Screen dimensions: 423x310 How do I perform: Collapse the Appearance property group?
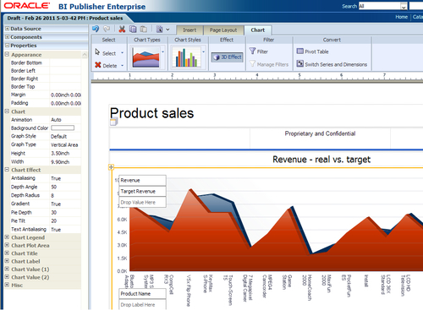[x=7, y=54]
